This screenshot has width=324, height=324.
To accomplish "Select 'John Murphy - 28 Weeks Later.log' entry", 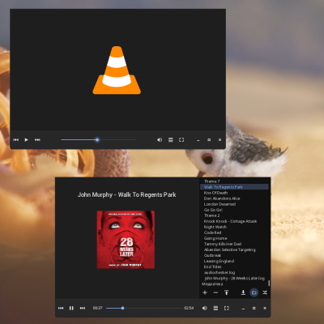I will pyautogui.click(x=234, y=278).
